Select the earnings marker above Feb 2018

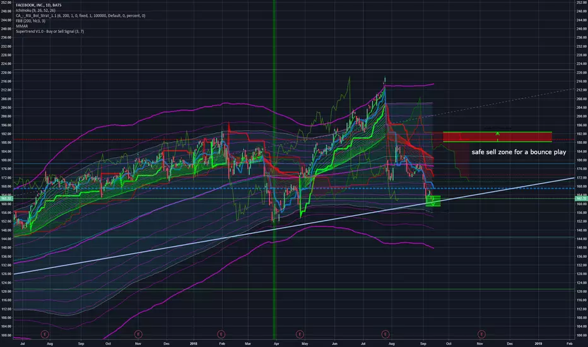[x=221, y=334]
